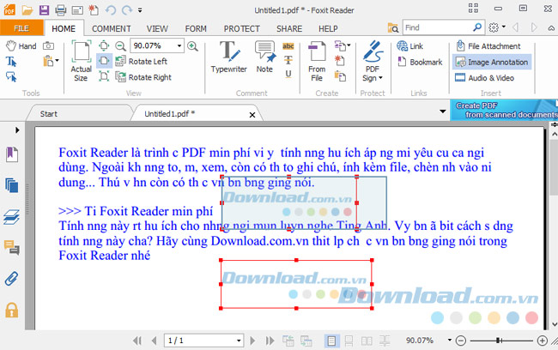Go to the last page

click(x=270, y=341)
